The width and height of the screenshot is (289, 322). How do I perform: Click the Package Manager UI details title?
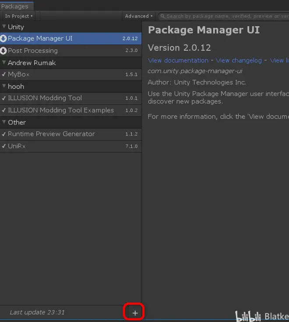tap(204, 30)
